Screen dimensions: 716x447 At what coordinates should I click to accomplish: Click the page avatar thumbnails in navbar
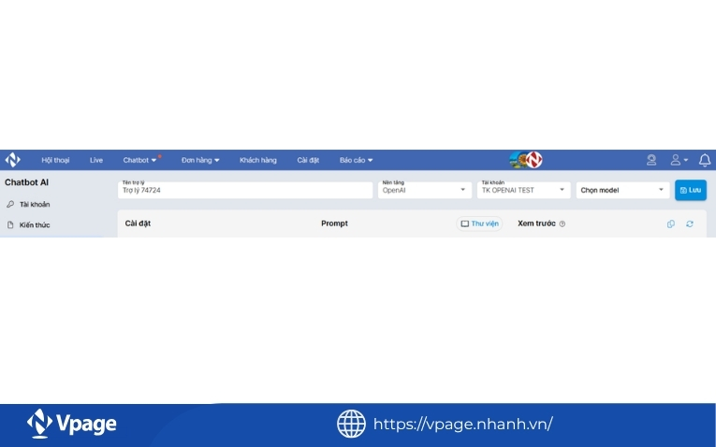tap(526, 160)
